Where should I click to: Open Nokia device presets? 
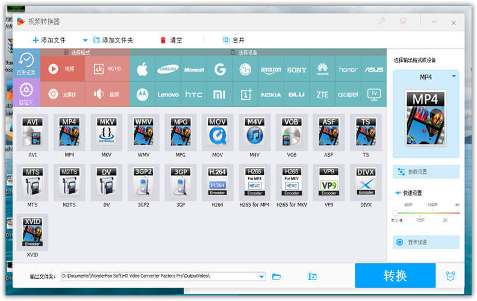271,95
